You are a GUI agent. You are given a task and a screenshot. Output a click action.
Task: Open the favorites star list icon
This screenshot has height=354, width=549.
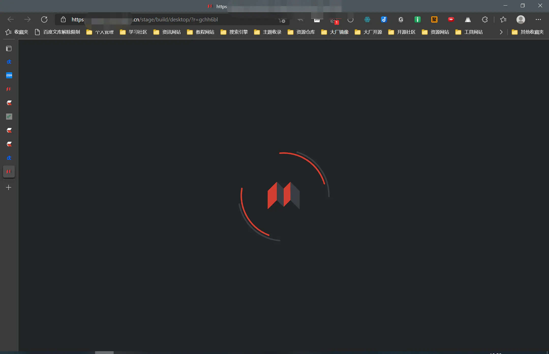coord(503,20)
